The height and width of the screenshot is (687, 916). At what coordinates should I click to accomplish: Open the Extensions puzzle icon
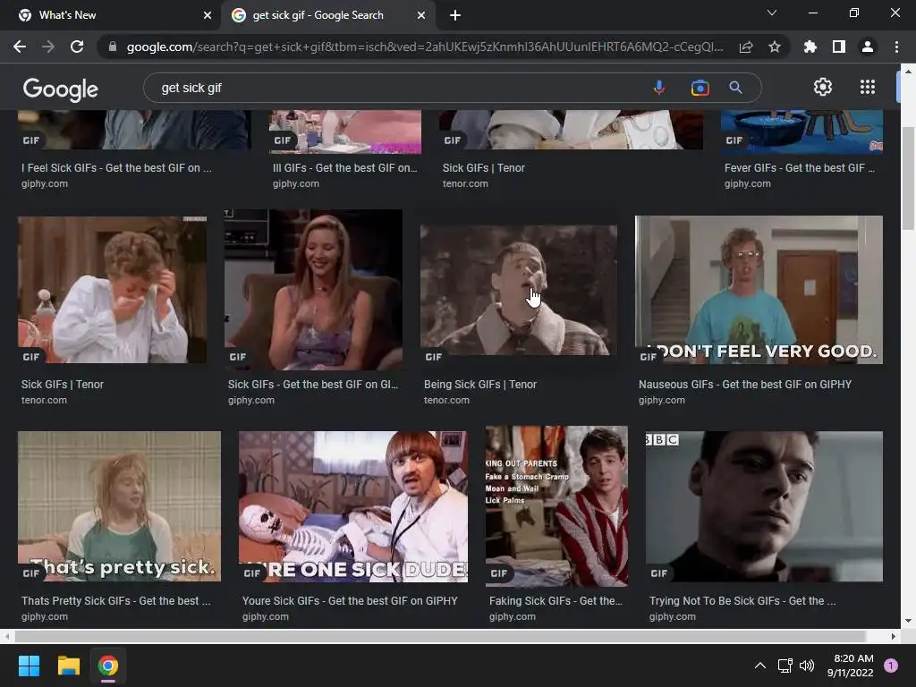click(x=810, y=47)
